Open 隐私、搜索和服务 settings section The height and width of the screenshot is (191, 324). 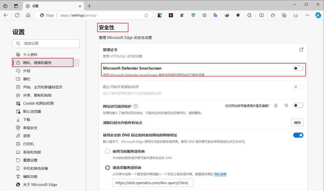tap(46, 63)
